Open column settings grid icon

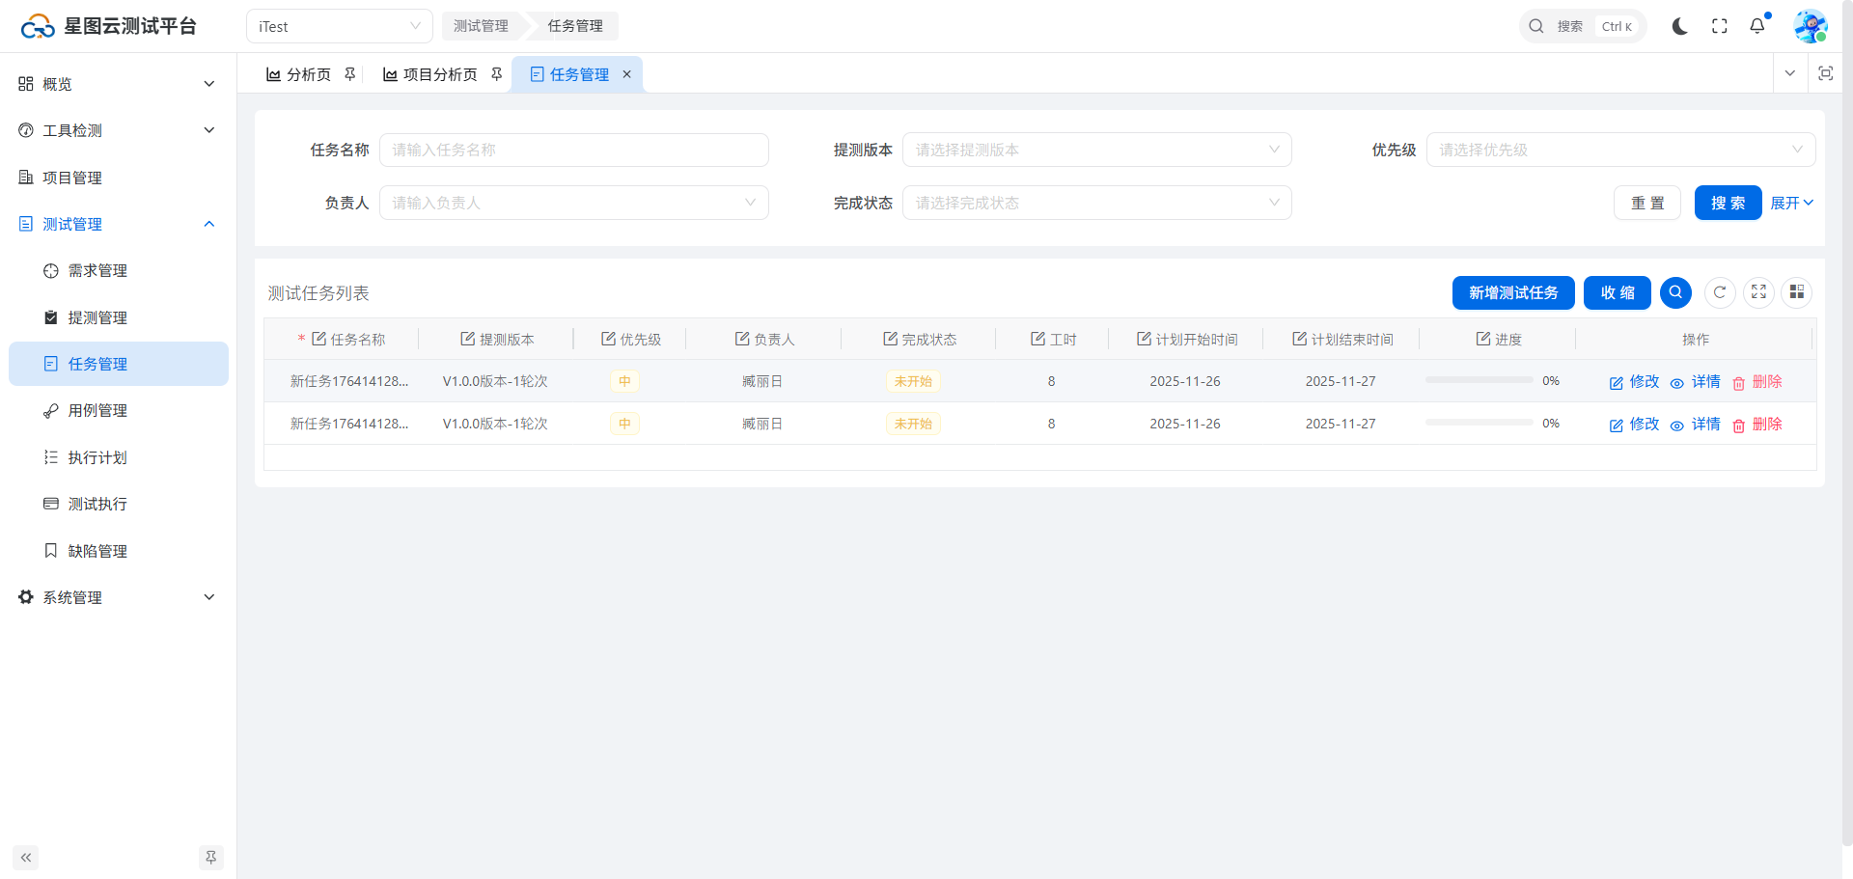[x=1797, y=292]
